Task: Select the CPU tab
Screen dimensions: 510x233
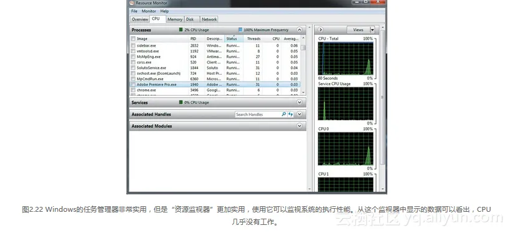Action: click(x=156, y=19)
